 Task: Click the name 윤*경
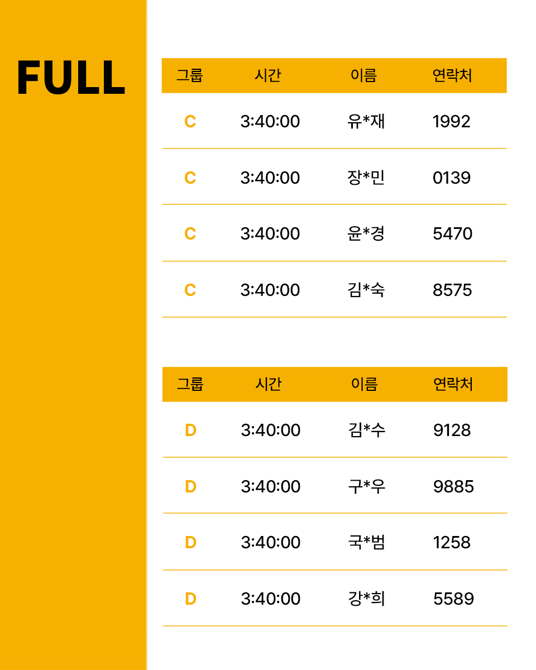pyautogui.click(x=366, y=233)
